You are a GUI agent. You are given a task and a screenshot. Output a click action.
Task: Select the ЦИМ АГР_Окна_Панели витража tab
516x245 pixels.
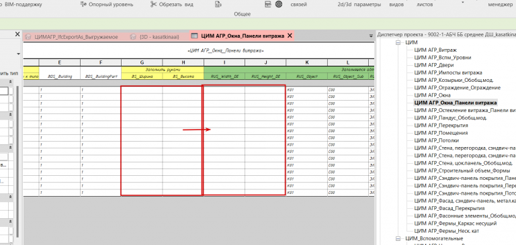(x=243, y=36)
